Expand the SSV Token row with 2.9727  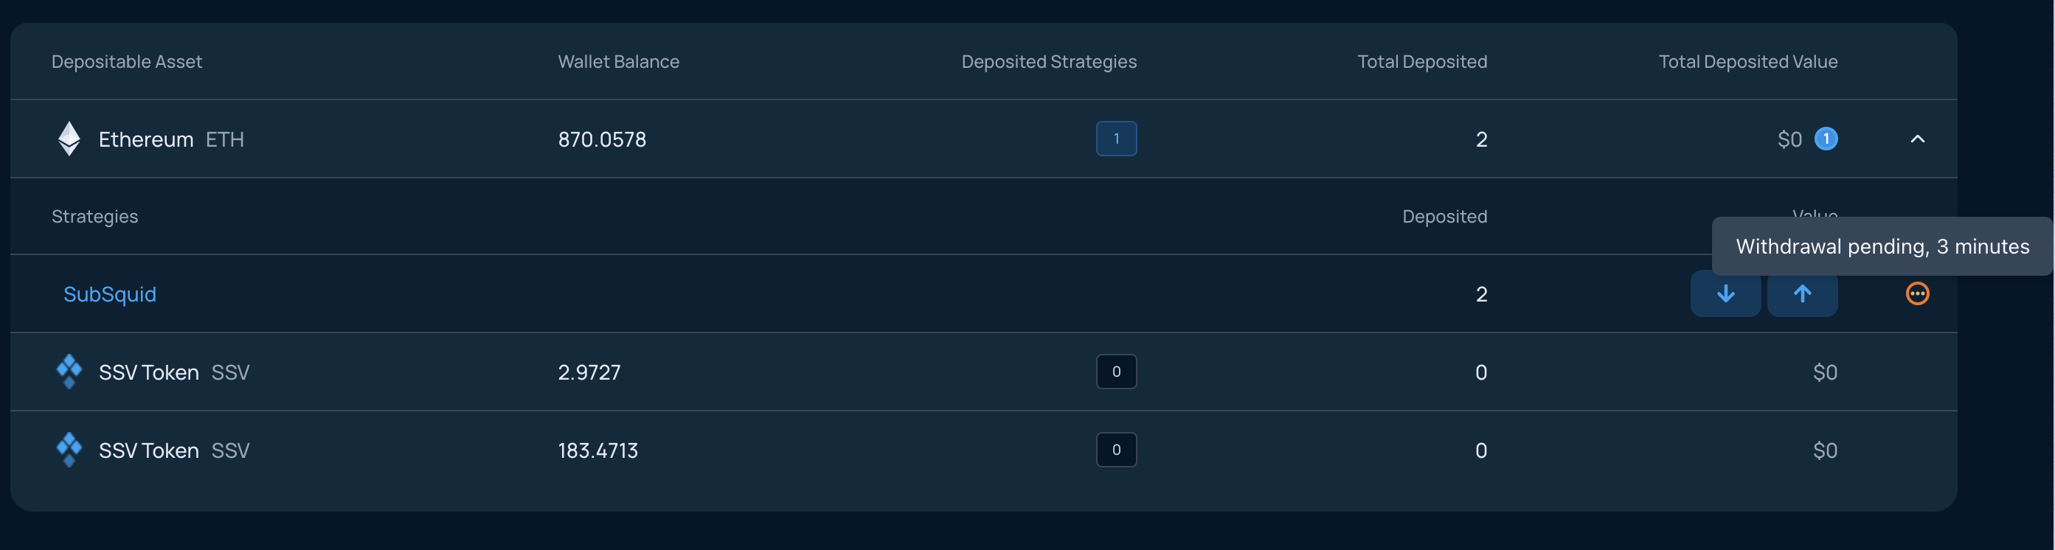(984, 372)
